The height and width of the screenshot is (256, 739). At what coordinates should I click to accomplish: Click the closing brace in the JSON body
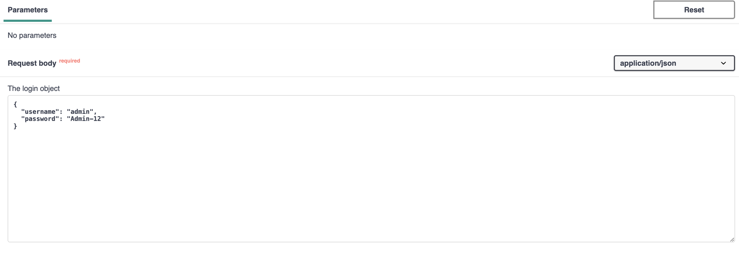(15, 126)
